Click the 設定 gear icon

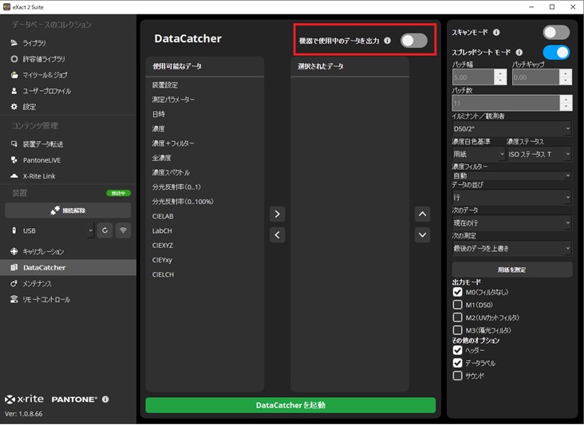coord(14,107)
